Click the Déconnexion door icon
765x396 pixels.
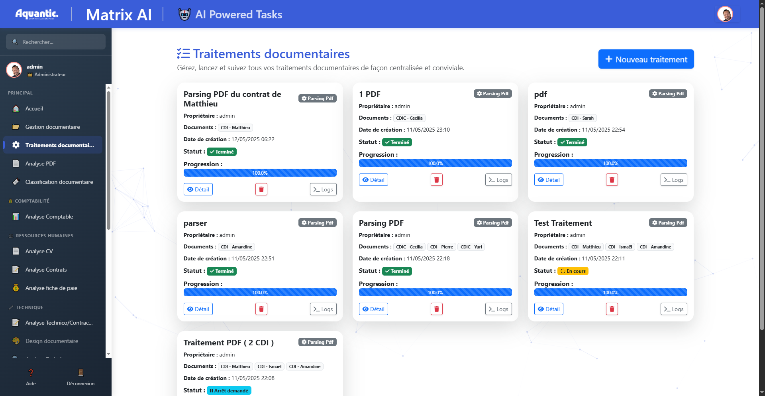pos(80,373)
